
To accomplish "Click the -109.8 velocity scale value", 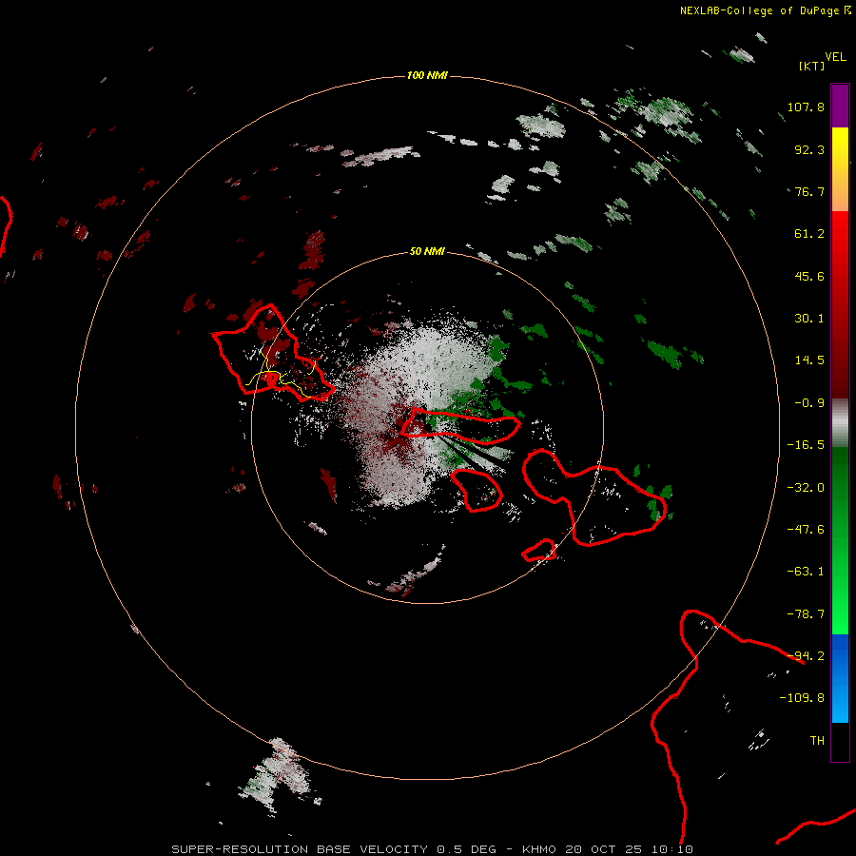I will 802,698.
